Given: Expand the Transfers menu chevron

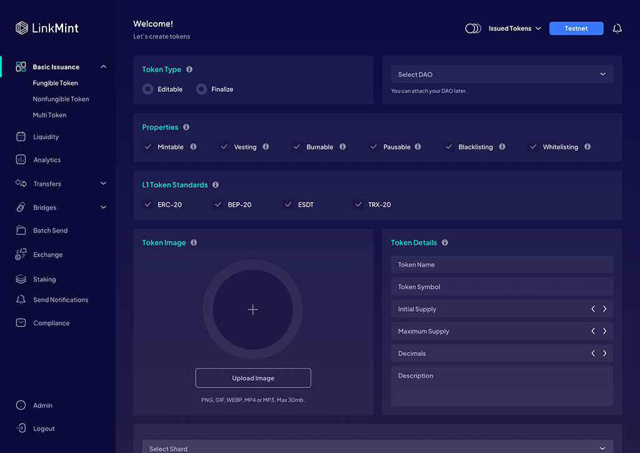Looking at the screenshot, I should click(104, 183).
